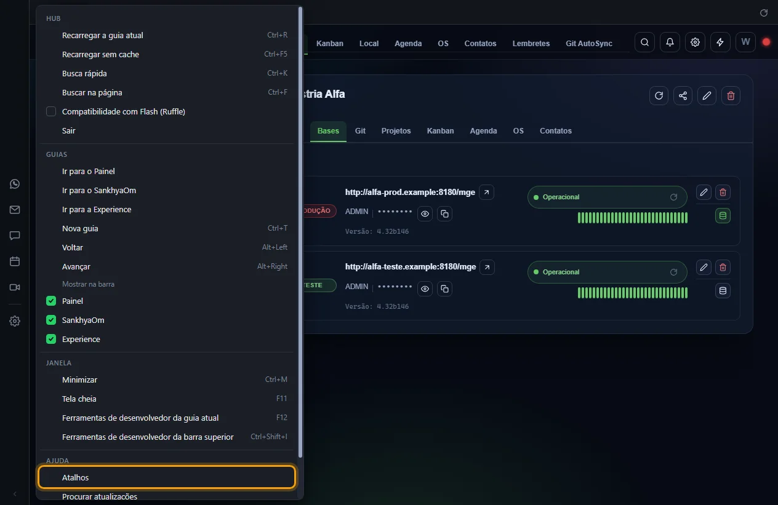Open the calendar sidebar icon
Image resolution: width=778 pixels, height=505 pixels.
click(x=15, y=261)
